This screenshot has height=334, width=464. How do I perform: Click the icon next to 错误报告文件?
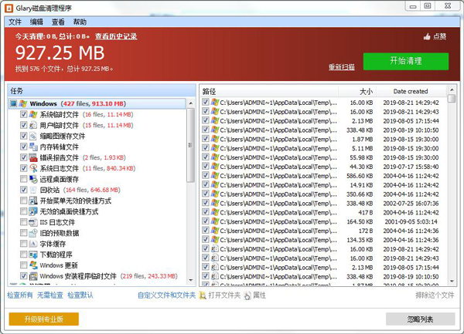[33, 157]
